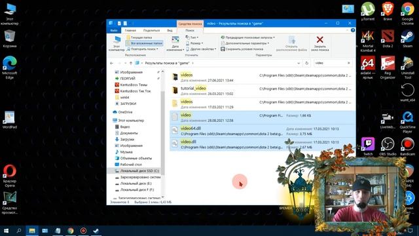Click the Windows Start button
The width and height of the screenshot is (419, 236).
[x=6, y=231]
